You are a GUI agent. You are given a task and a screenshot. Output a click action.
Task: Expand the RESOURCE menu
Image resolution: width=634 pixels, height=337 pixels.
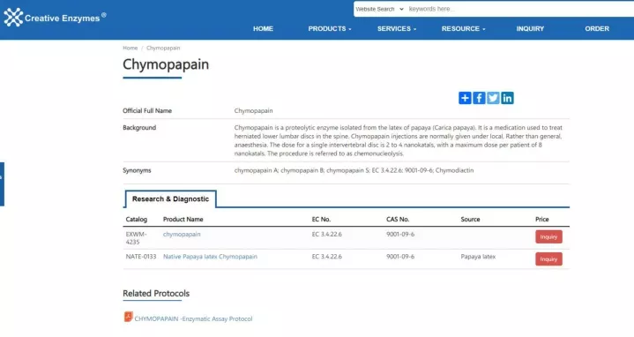(x=463, y=29)
